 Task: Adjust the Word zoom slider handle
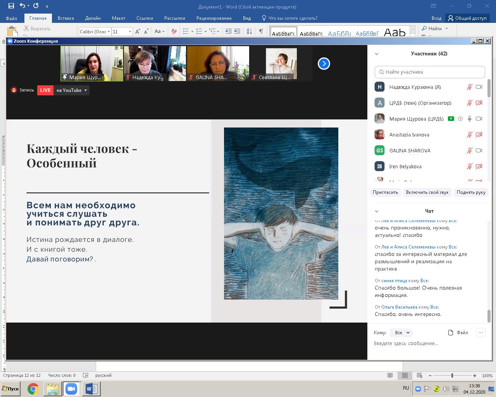point(452,376)
